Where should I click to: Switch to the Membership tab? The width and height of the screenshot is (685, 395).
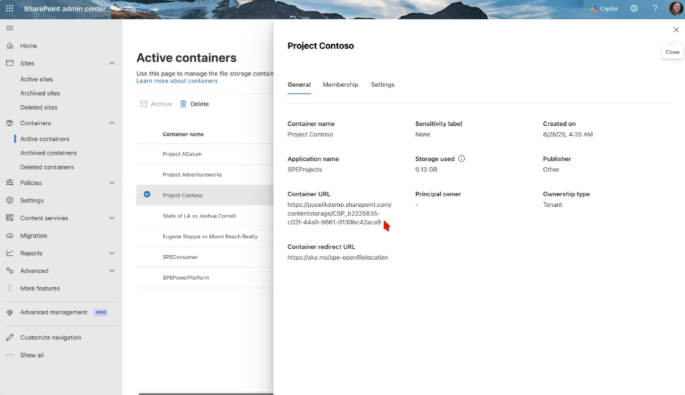pos(340,84)
